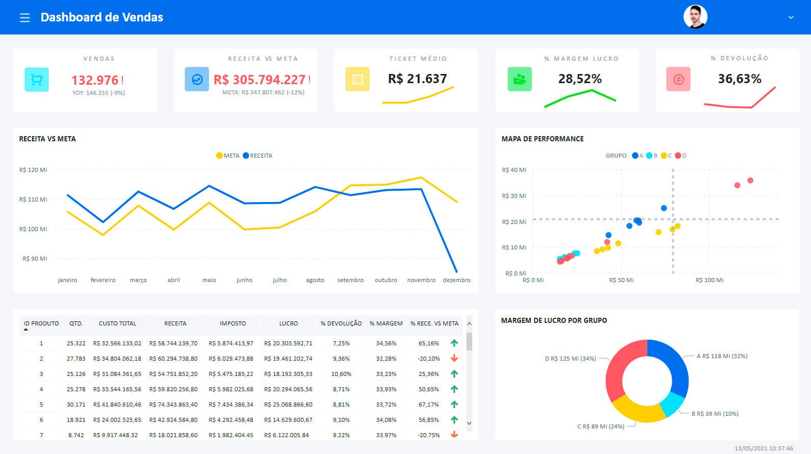
Task: Click green up arrow in product 4 row
Action: pos(454,389)
